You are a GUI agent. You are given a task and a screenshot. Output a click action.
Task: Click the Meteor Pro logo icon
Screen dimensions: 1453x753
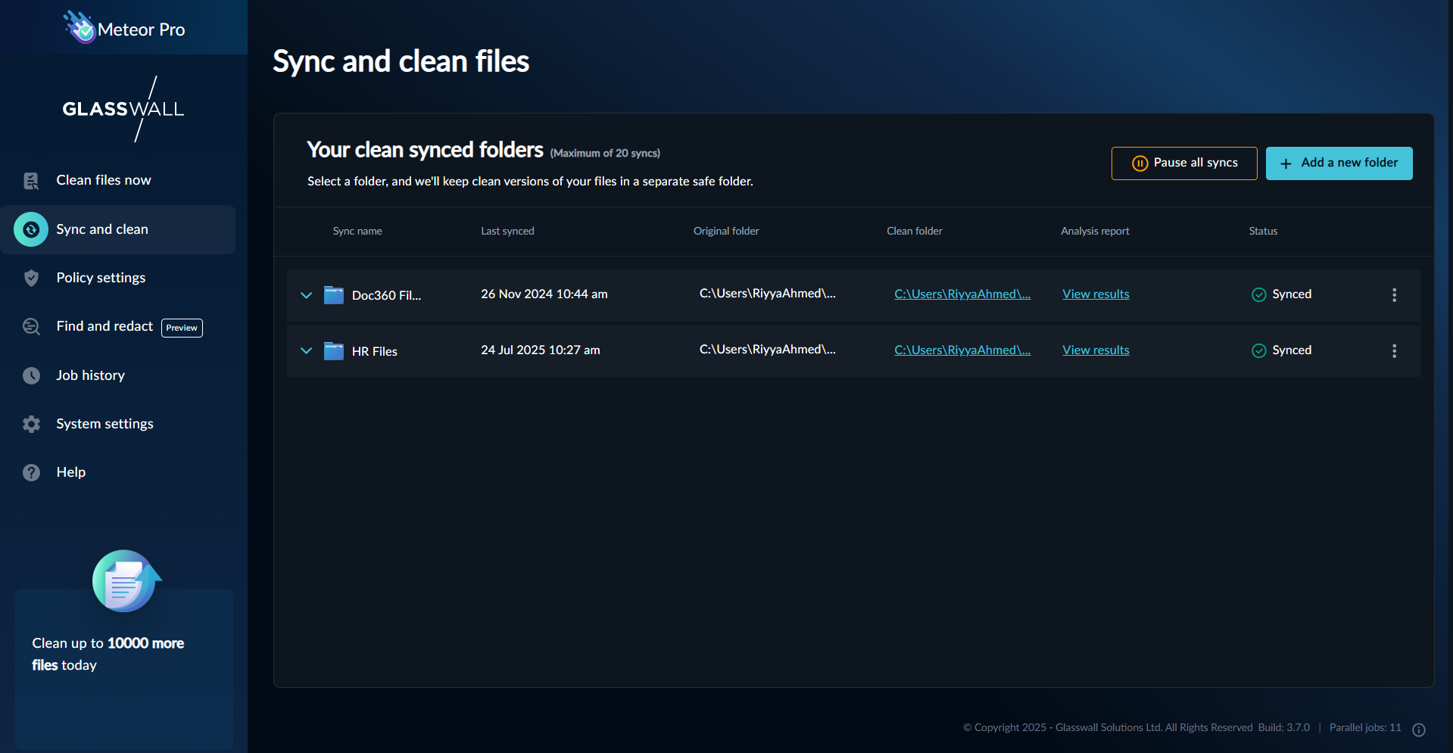79,27
